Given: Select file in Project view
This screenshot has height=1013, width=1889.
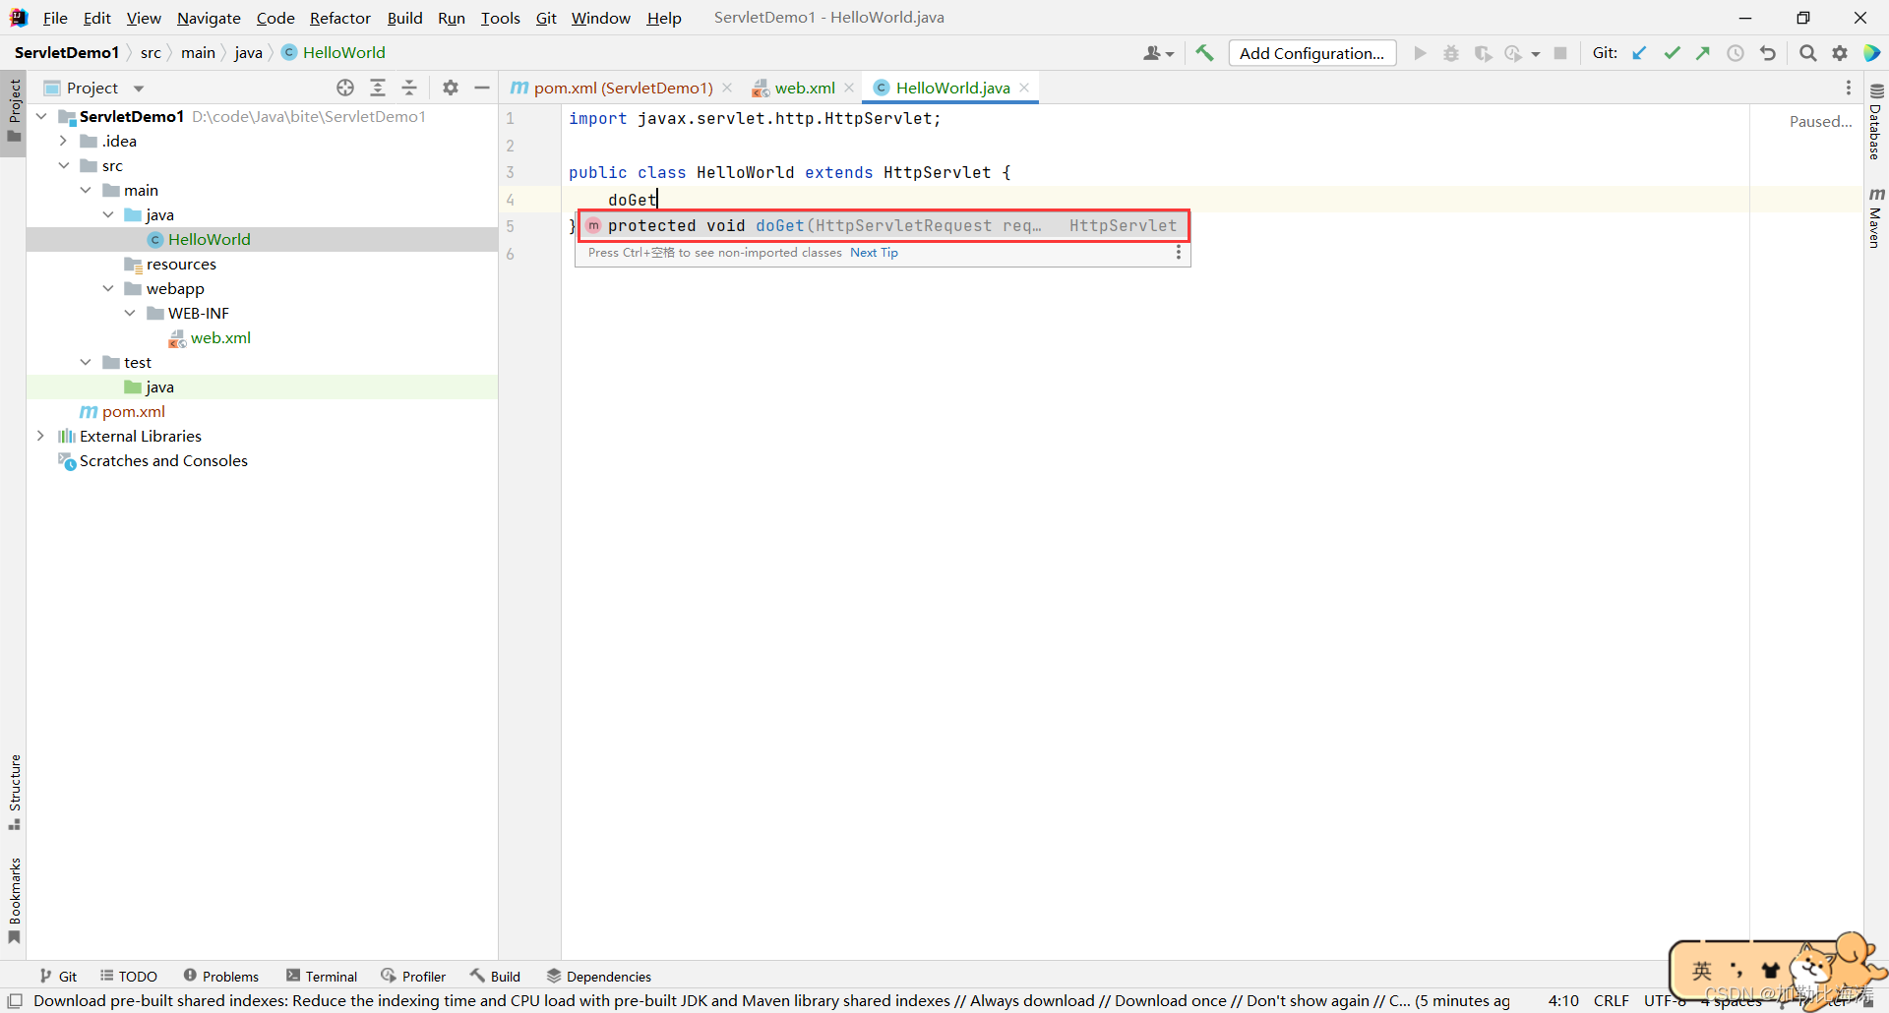Looking at the screenshot, I should (x=345, y=88).
